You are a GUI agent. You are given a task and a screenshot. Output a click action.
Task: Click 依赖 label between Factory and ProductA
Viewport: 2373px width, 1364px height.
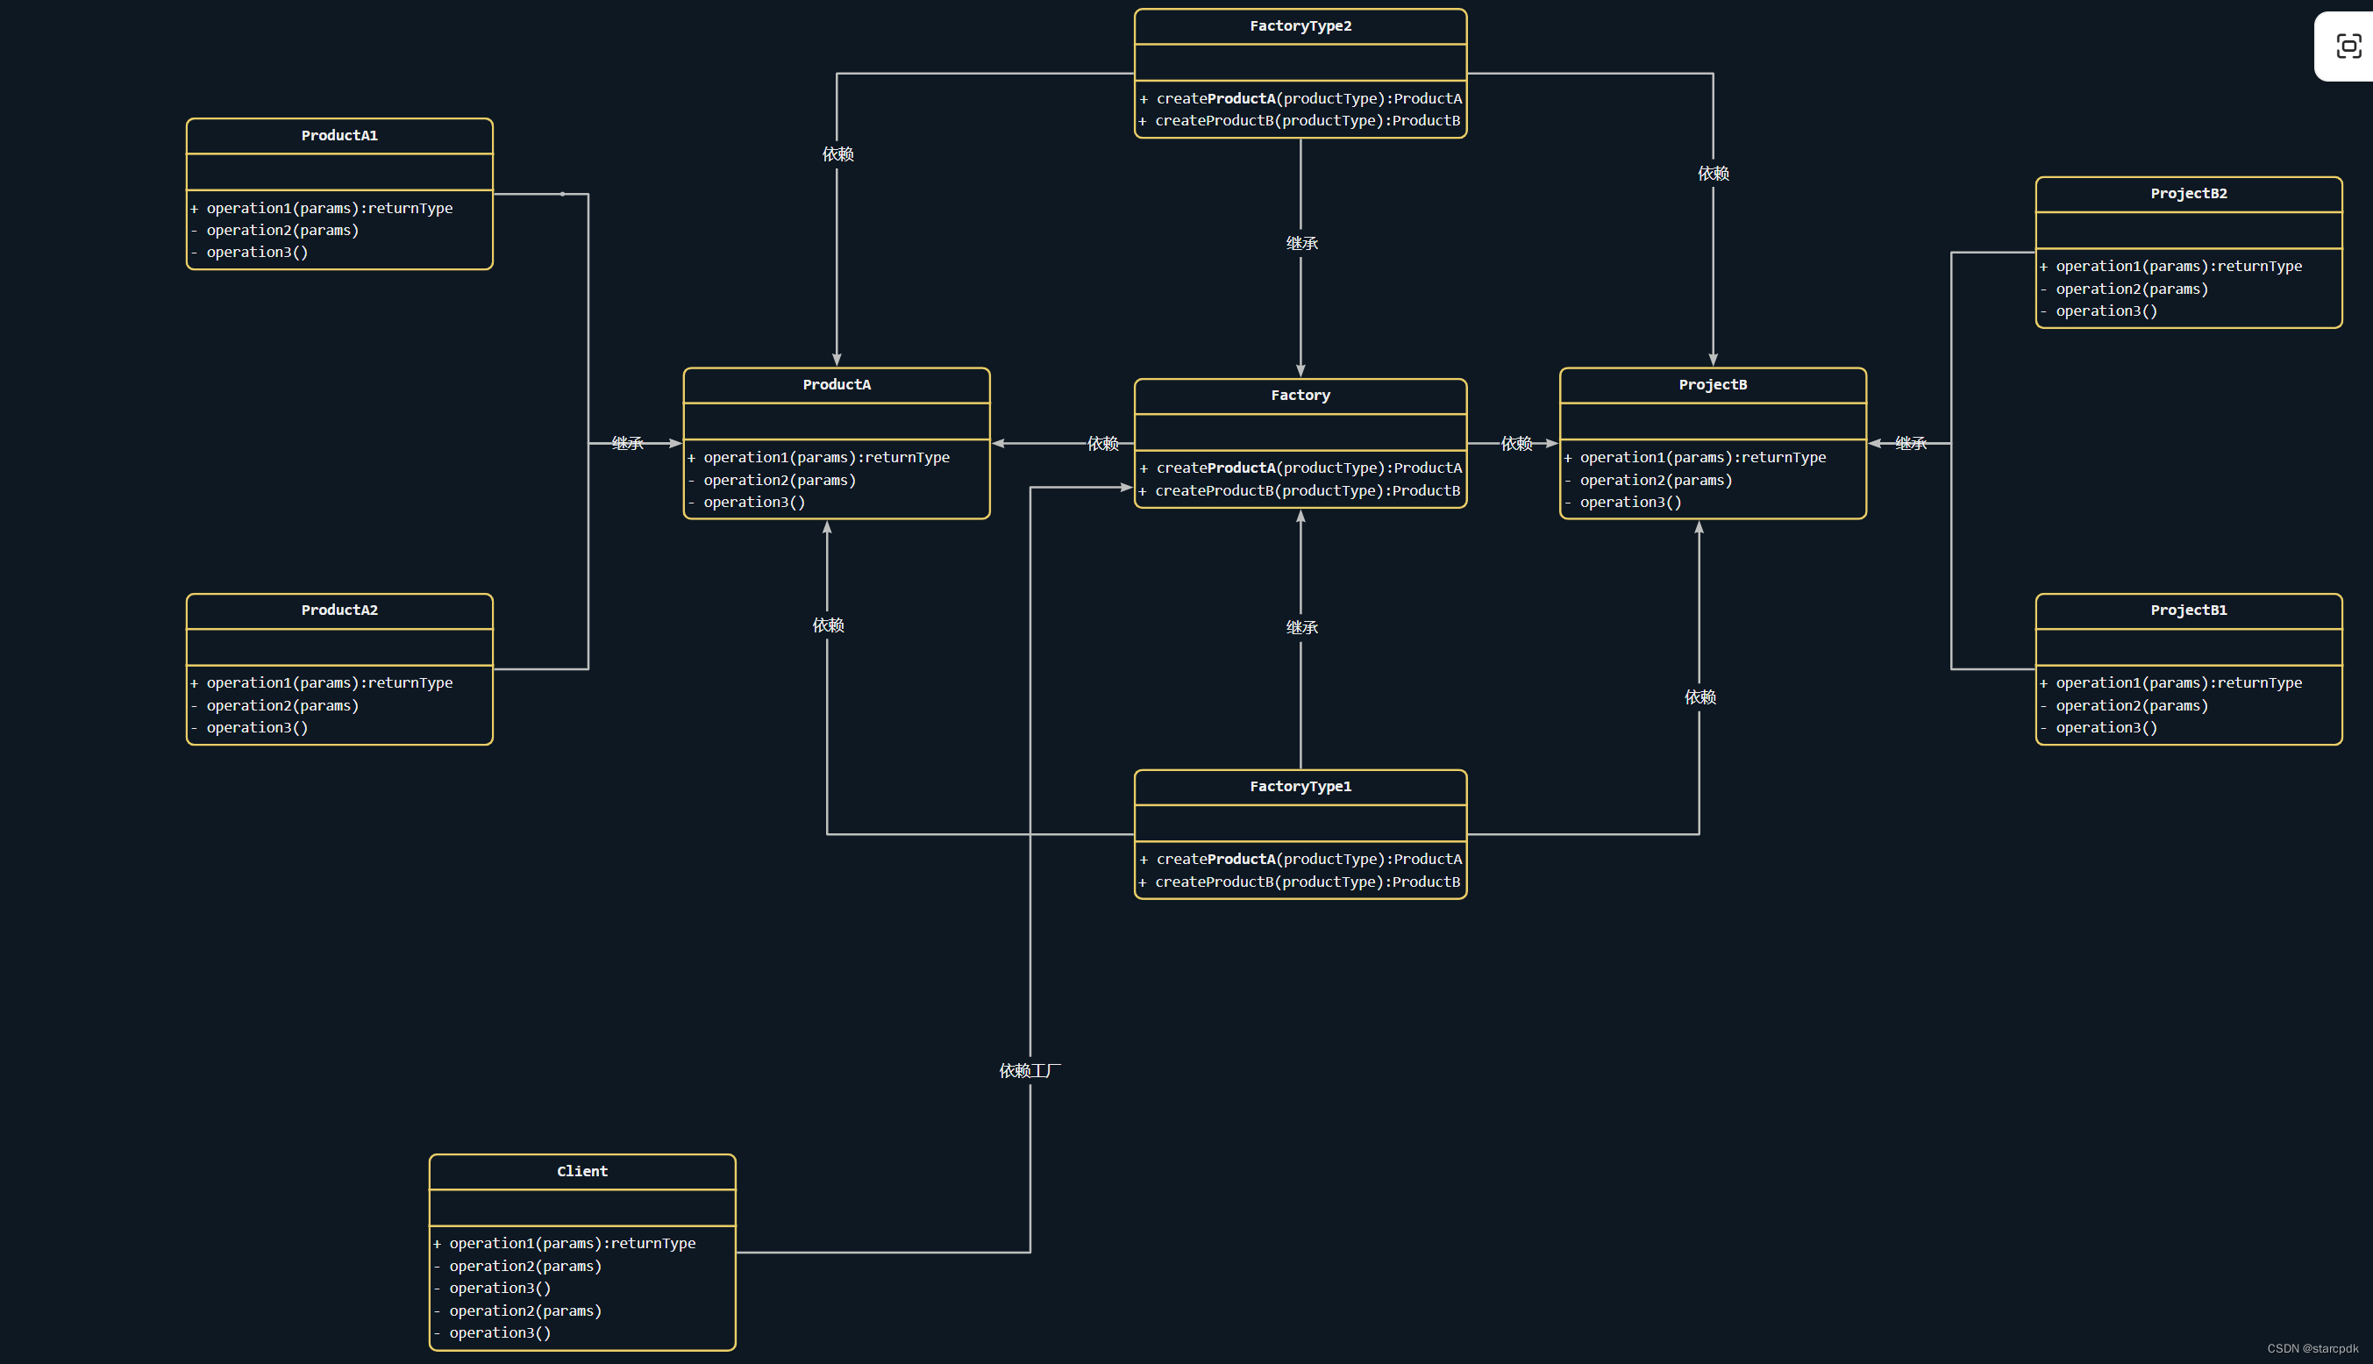click(x=1102, y=443)
